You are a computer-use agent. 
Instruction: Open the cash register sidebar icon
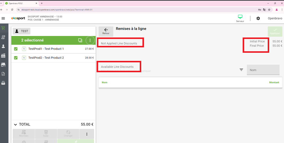pos(3,55)
